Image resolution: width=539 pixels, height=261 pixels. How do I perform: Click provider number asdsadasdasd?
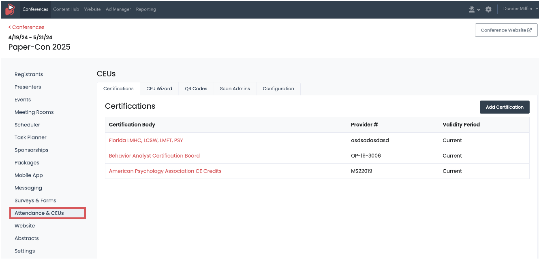click(370, 141)
